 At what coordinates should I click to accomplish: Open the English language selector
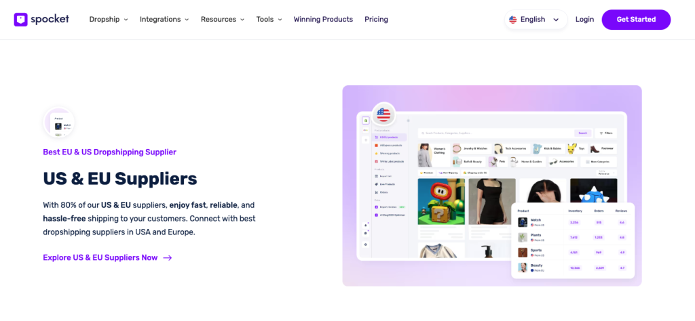coord(536,20)
